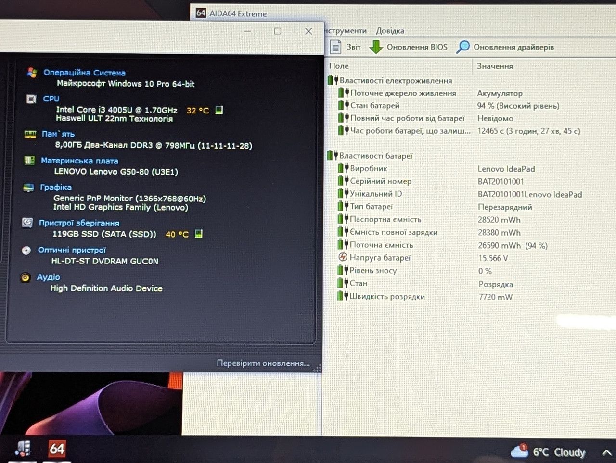Click the Аудіо speaker icon
The width and height of the screenshot is (616, 463).
coord(26,277)
